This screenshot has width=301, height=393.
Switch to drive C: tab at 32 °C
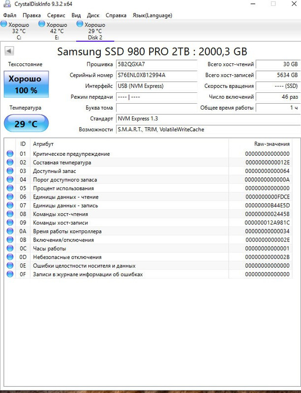point(19,31)
